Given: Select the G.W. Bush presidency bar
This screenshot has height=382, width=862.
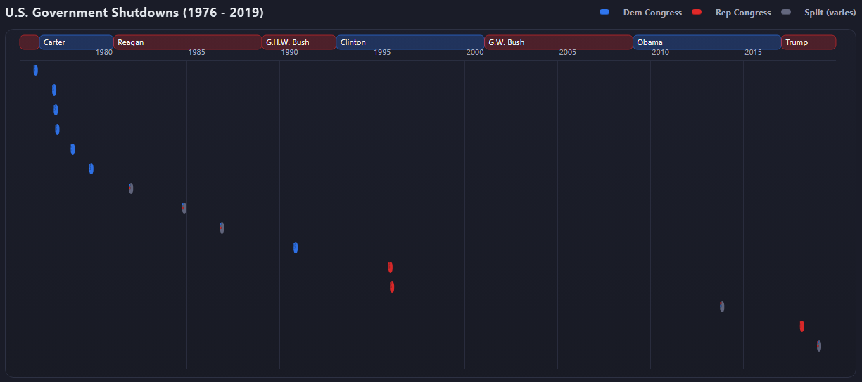Looking at the screenshot, I should click(559, 42).
